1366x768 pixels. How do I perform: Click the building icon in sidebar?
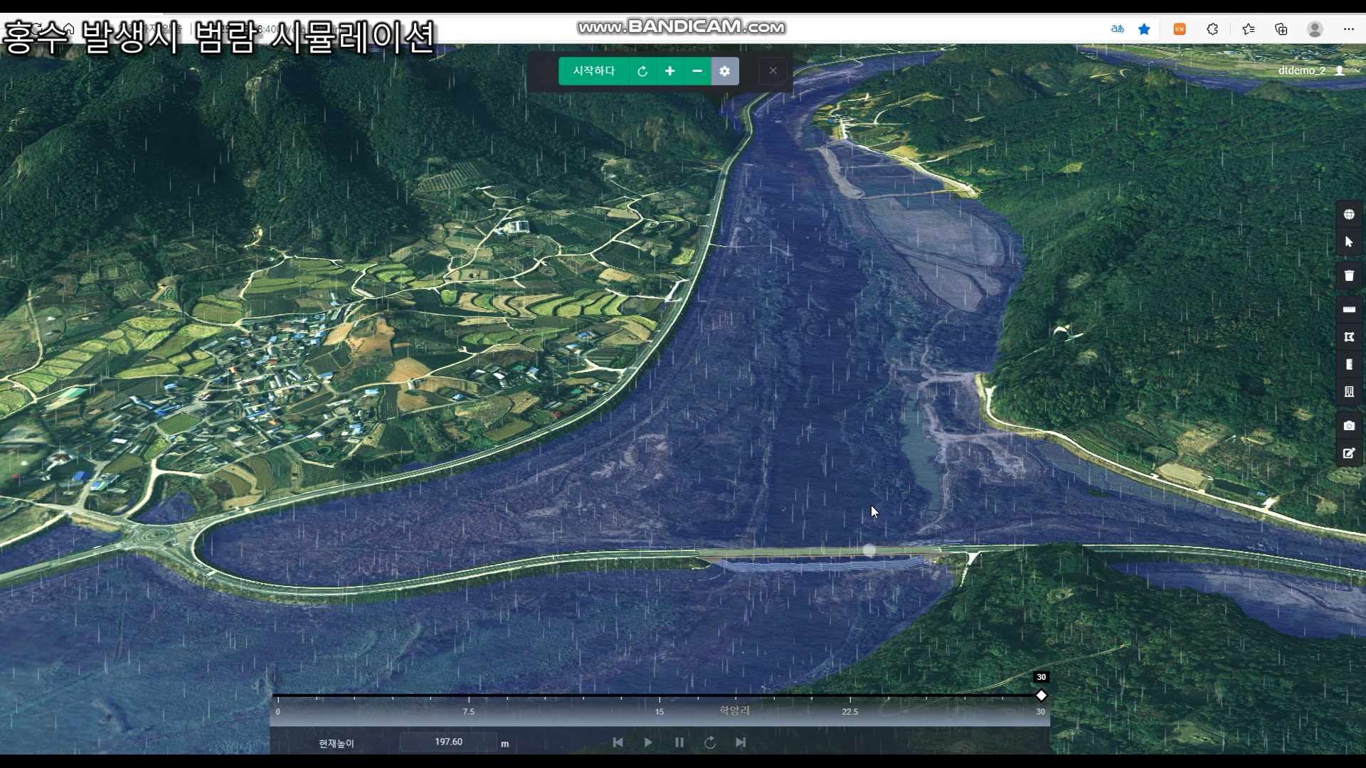tap(1349, 392)
